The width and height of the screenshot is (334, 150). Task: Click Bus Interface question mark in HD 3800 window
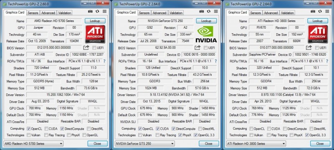click(x=327, y=61)
